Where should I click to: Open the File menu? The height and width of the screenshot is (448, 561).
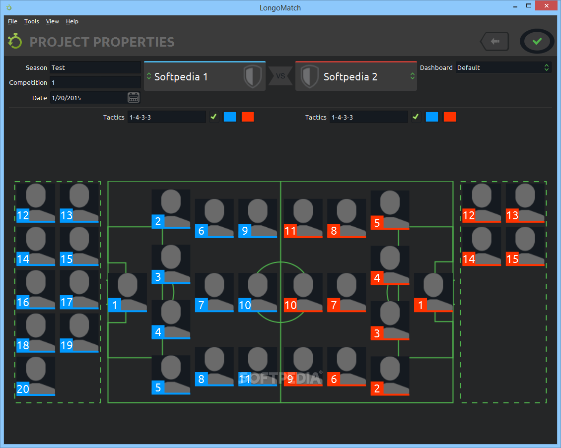(12, 21)
